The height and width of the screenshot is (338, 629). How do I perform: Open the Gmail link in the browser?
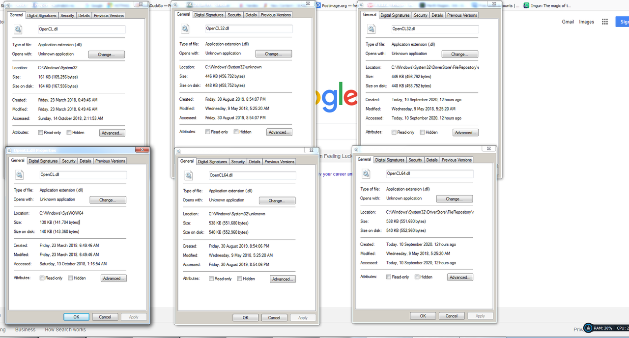pyautogui.click(x=568, y=22)
